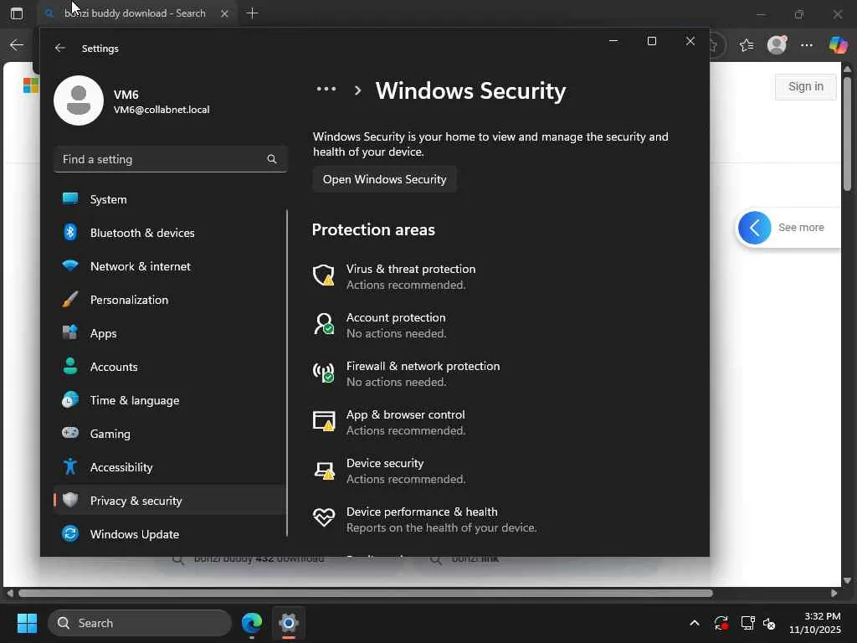Click the Device security laptop icon
857x643 pixels.
tap(324, 471)
